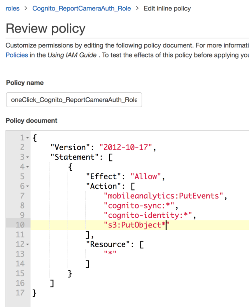Click the Policy document label
The image size is (249, 307).
pos(32,121)
